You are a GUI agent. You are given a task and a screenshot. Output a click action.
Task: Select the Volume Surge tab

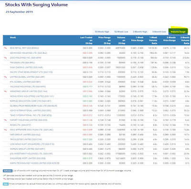178,32
